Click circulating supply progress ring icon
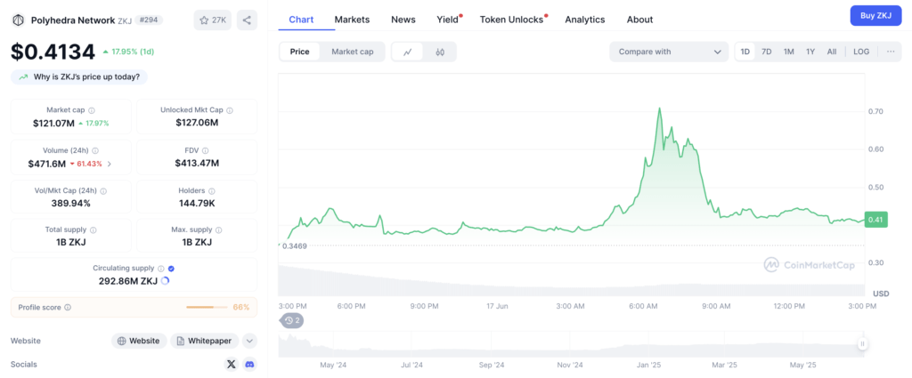912x378 pixels. point(165,281)
